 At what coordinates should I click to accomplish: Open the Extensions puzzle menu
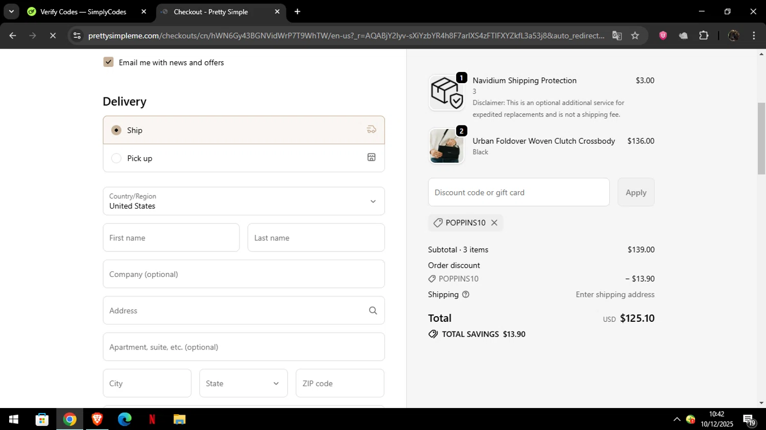704,36
